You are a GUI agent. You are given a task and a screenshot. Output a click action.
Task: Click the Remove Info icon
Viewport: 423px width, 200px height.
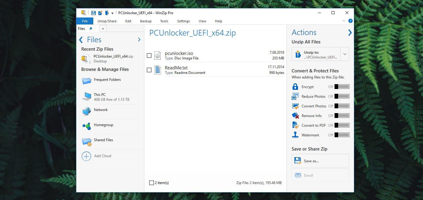pyautogui.click(x=295, y=116)
